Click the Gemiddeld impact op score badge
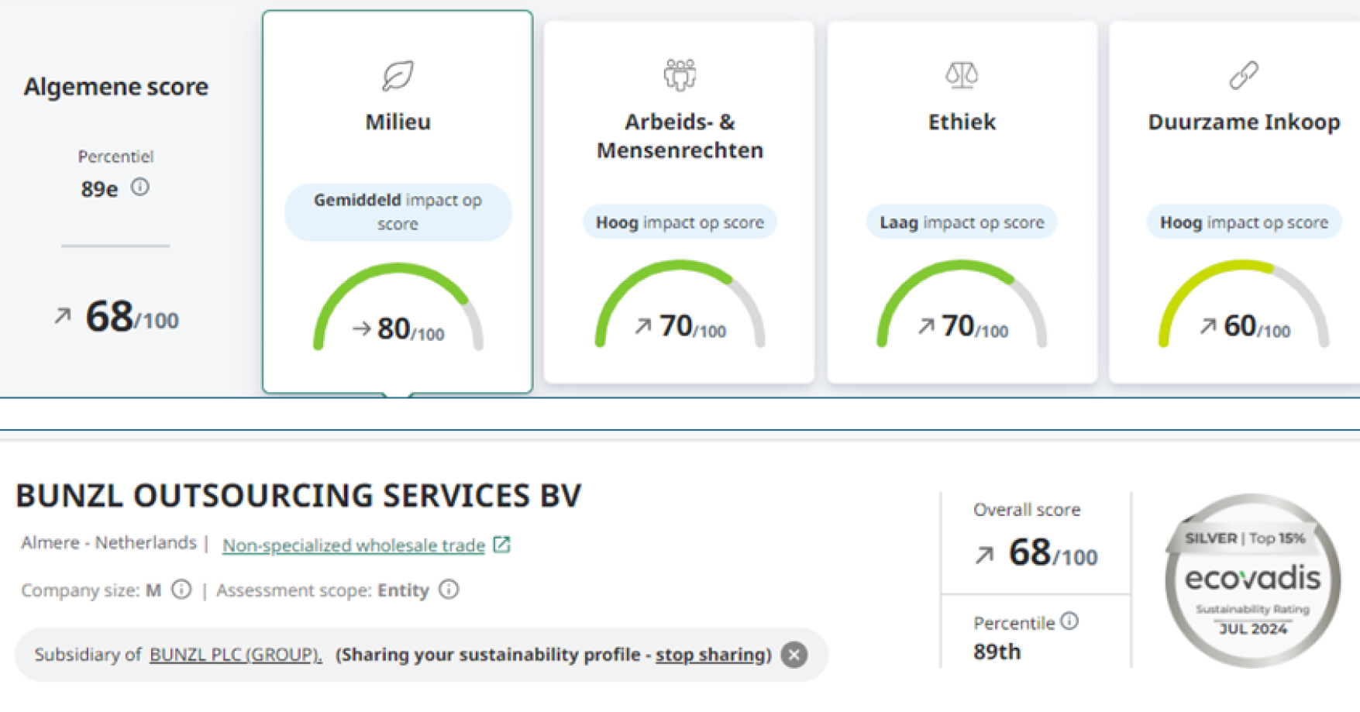Screen dimensions: 1360x712 point(398,211)
